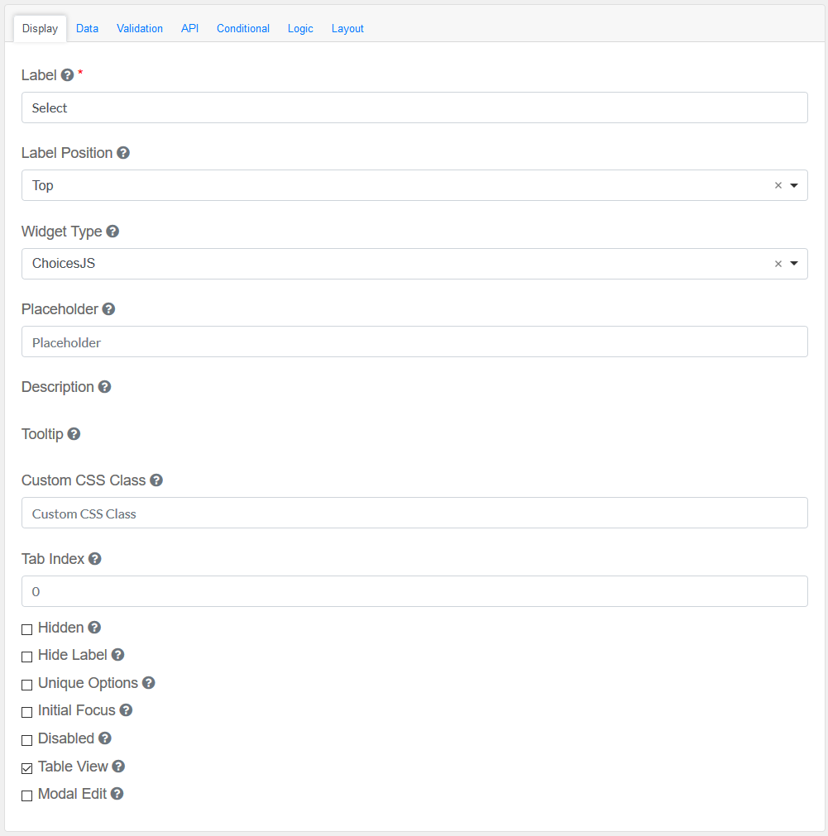This screenshot has width=828, height=836.
Task: Uncheck the Table View checkbox
Action: click(27, 768)
